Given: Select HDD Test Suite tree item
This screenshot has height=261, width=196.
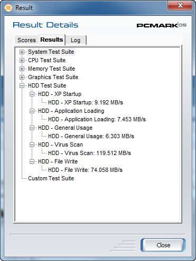Looking at the screenshot, I should point(47,85).
